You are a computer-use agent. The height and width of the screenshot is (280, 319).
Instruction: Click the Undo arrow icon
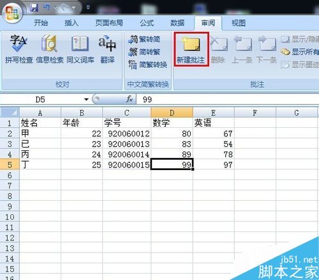pyautogui.click(x=47, y=8)
